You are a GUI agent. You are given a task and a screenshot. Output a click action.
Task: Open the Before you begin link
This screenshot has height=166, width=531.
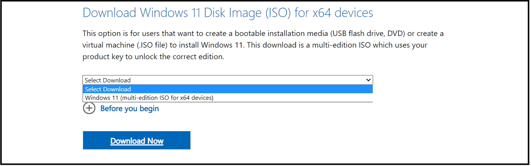pos(130,109)
